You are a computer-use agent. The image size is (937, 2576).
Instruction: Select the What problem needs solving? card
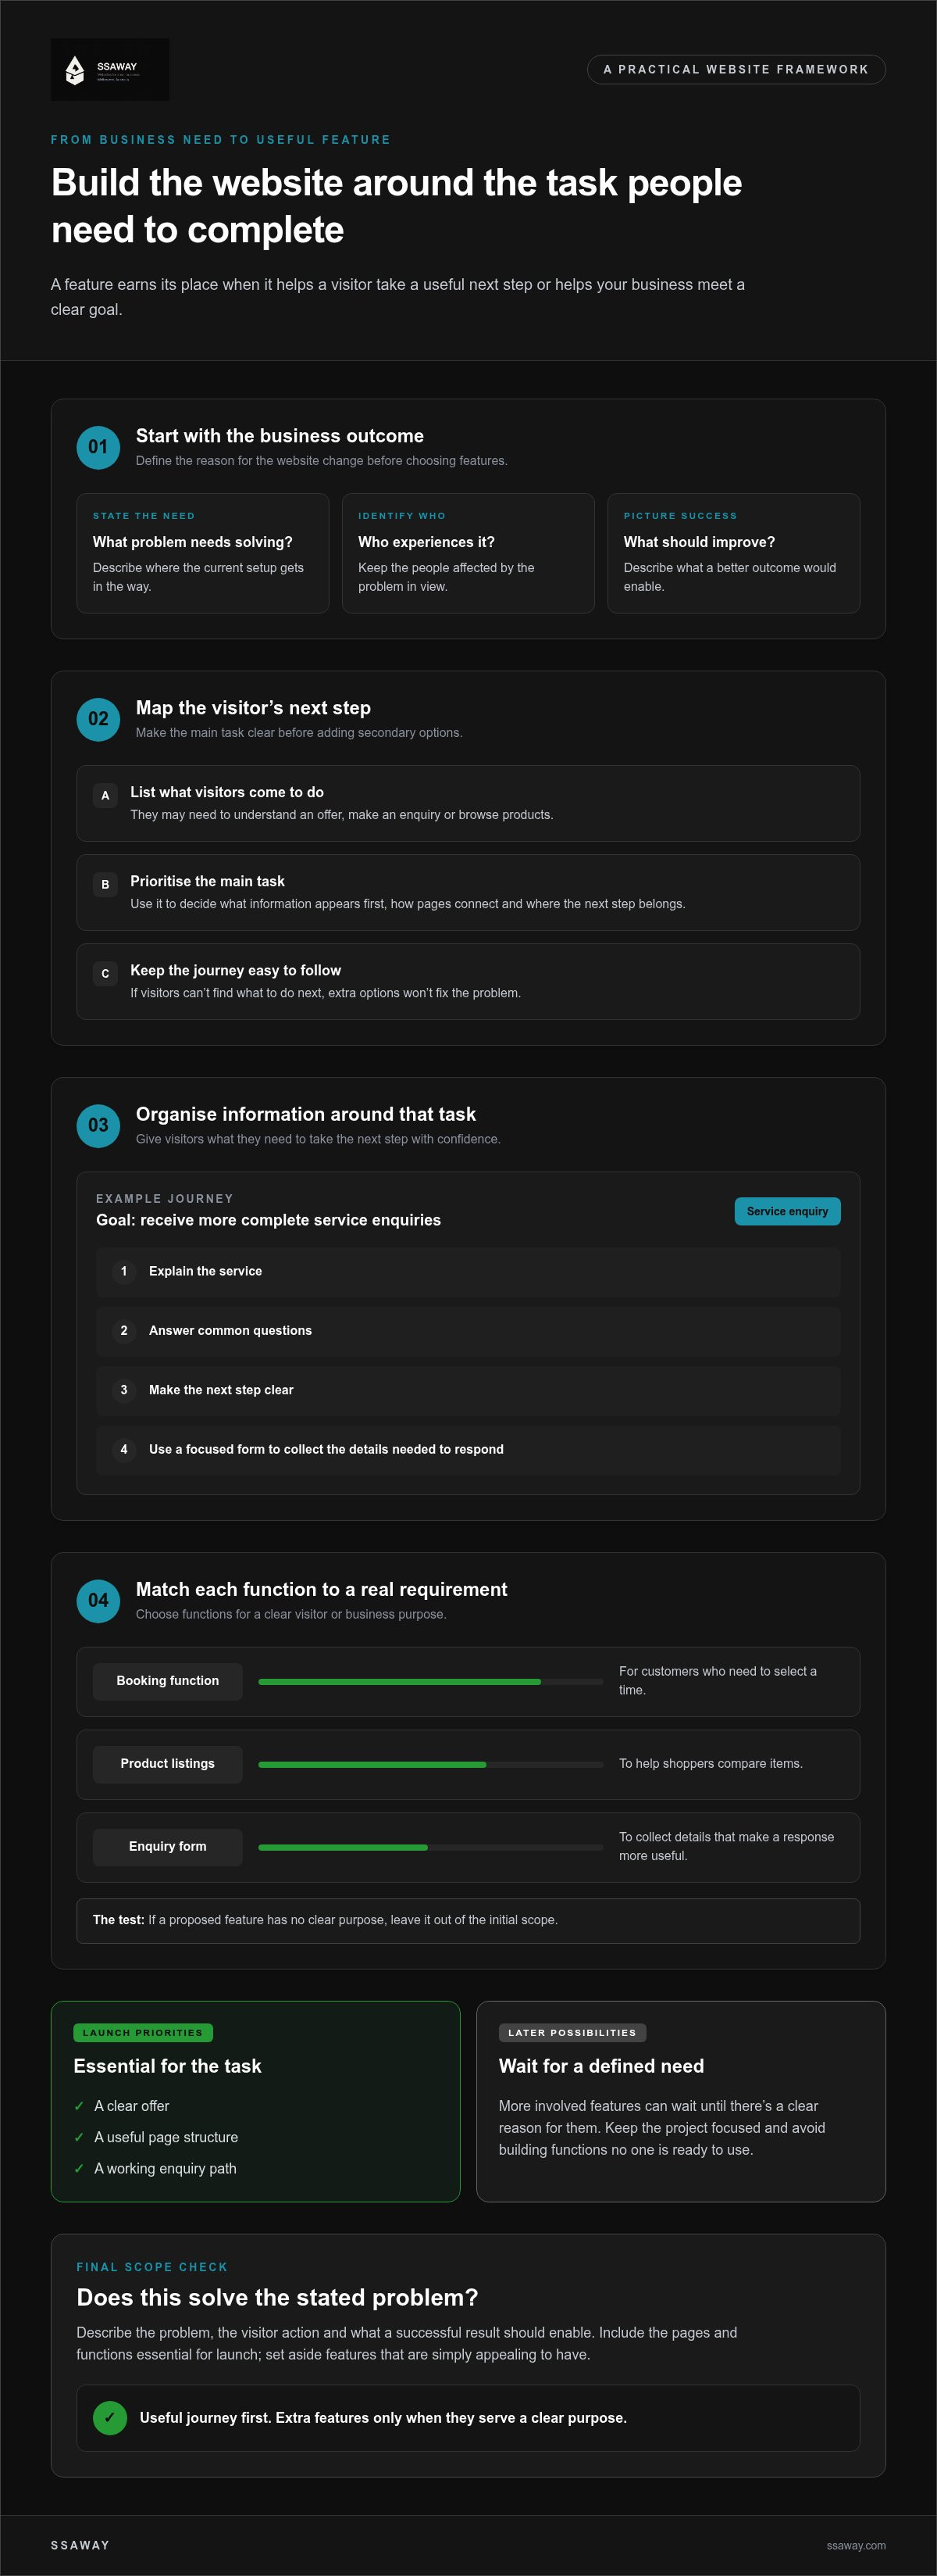point(203,553)
